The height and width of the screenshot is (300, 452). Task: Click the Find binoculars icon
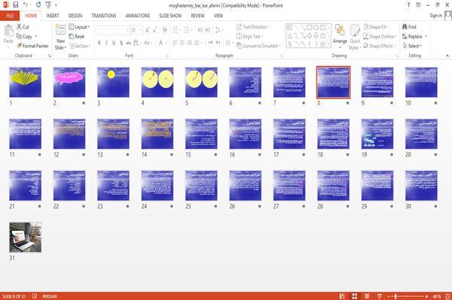click(409, 27)
